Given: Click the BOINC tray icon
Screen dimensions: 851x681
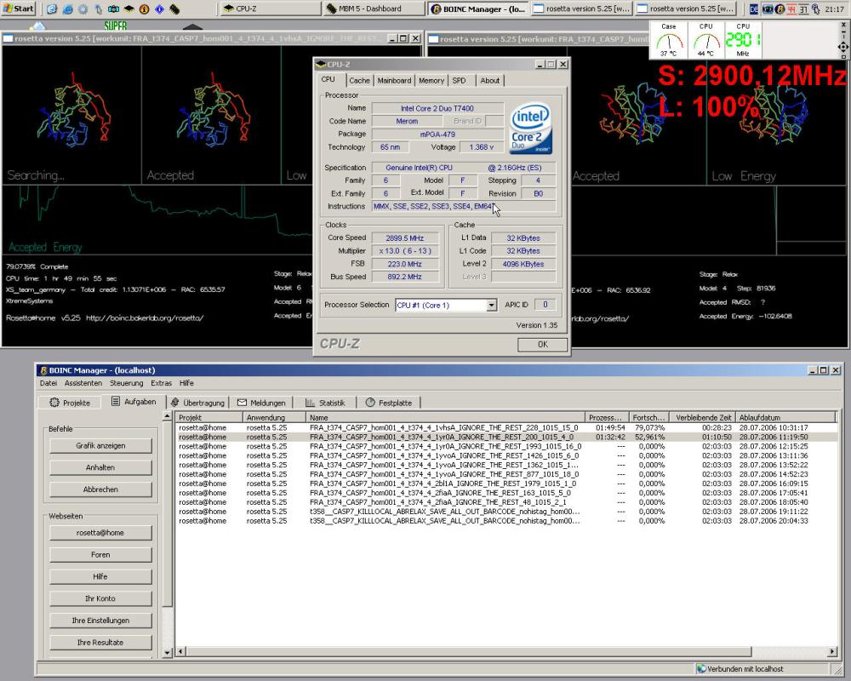Looking at the screenshot, I should [780, 9].
